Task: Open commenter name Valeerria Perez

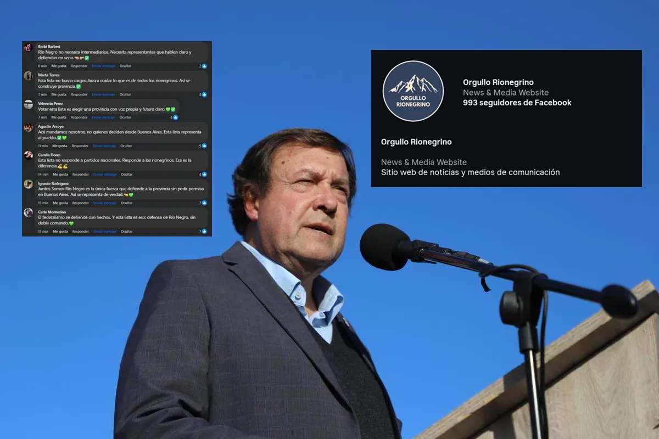Action: [x=51, y=103]
